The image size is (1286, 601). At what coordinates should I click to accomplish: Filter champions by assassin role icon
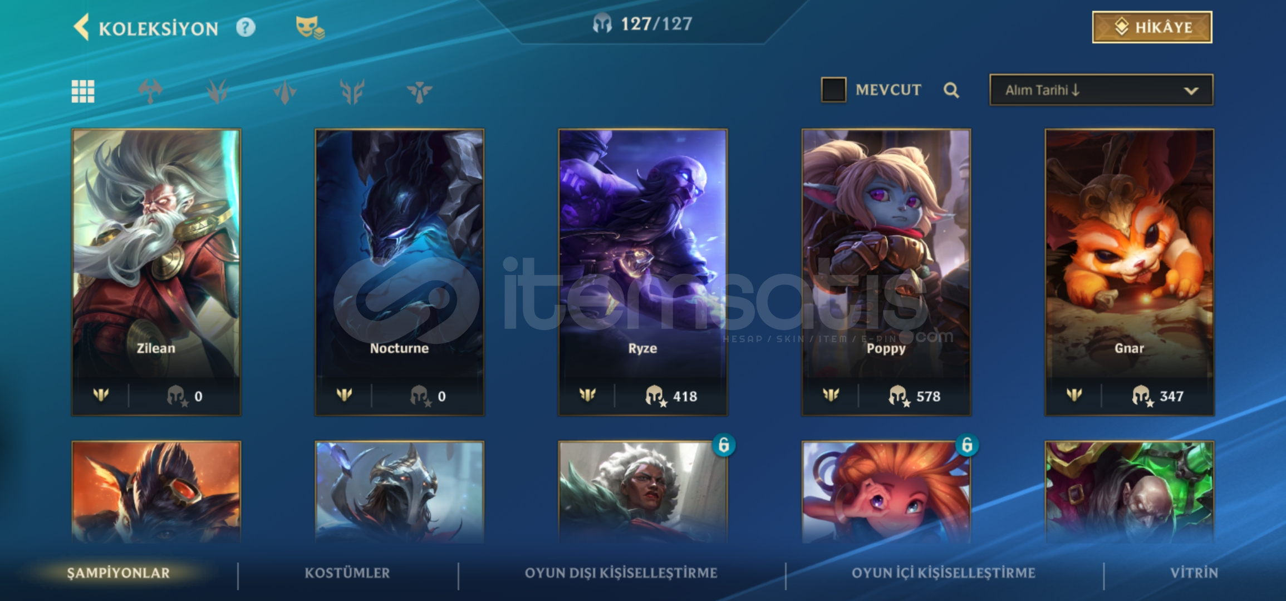tap(285, 91)
